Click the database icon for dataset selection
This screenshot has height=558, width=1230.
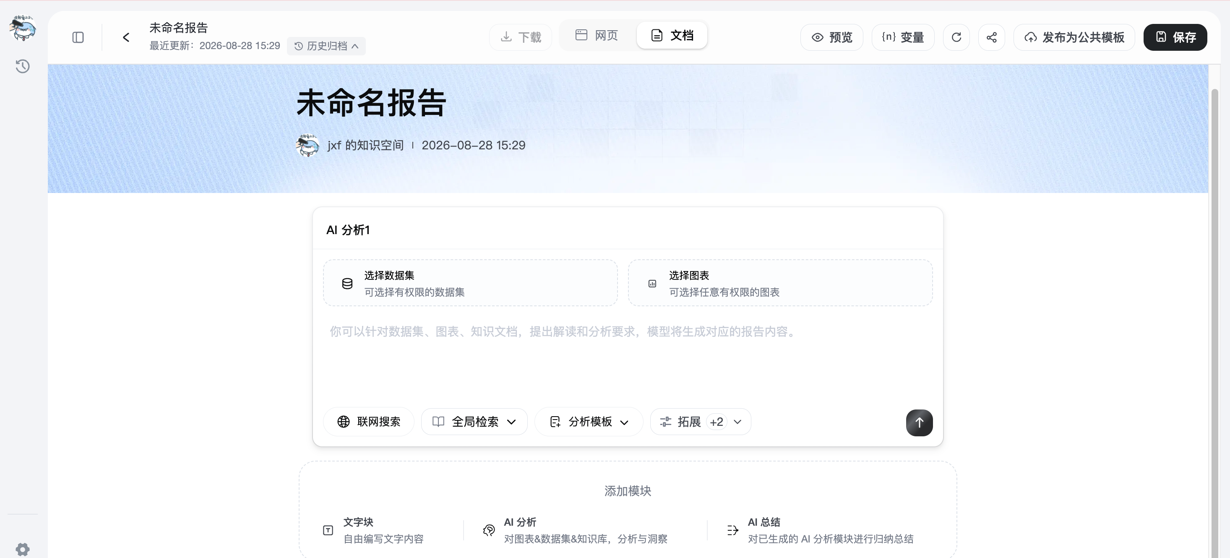click(x=347, y=284)
